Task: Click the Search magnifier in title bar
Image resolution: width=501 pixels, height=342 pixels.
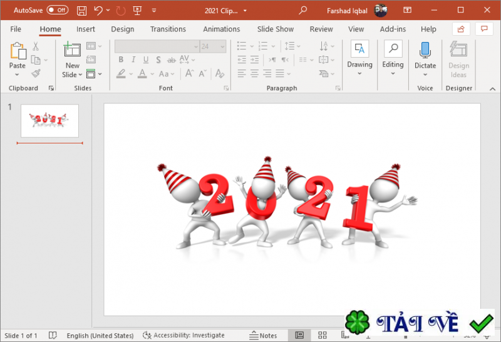Action: [x=302, y=10]
